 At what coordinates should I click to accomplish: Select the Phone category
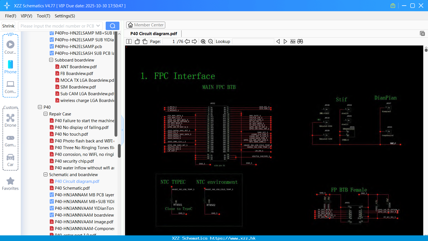(10, 67)
